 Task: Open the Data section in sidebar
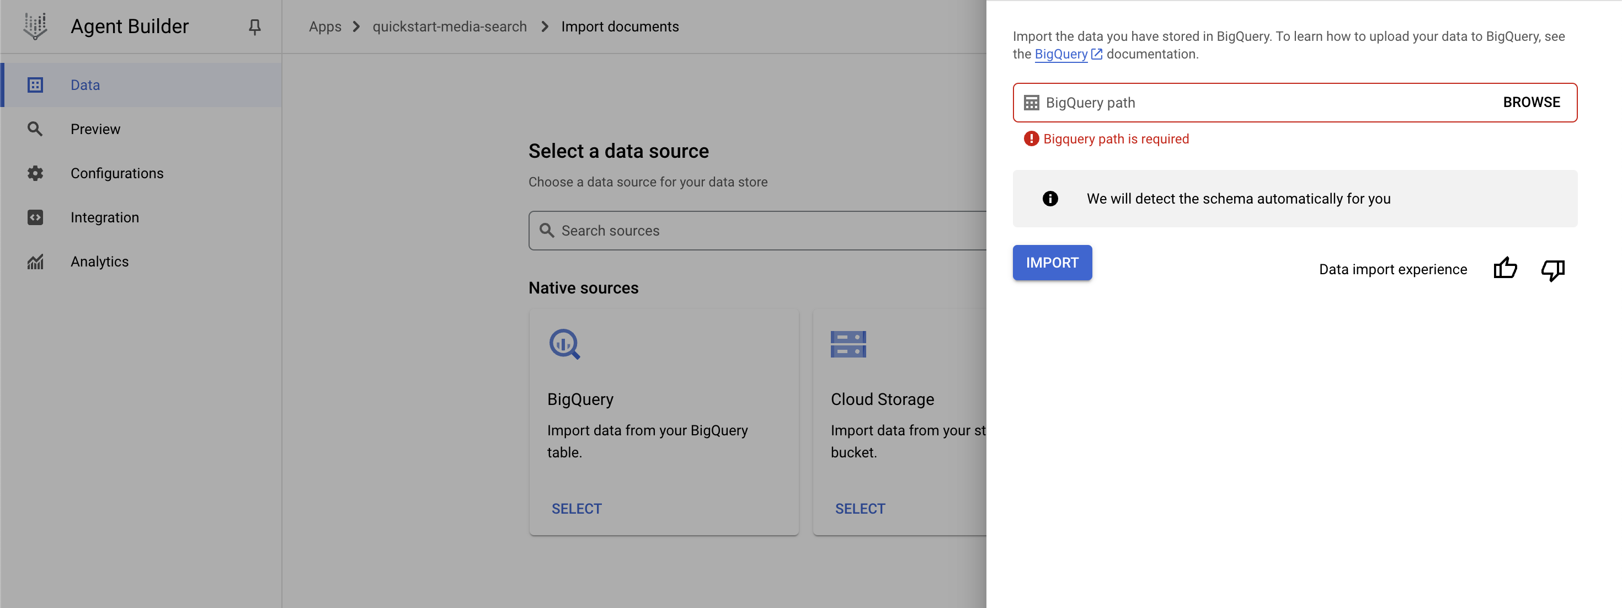click(85, 85)
